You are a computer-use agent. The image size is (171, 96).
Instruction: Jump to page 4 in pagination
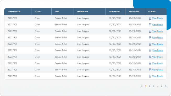(158, 86)
